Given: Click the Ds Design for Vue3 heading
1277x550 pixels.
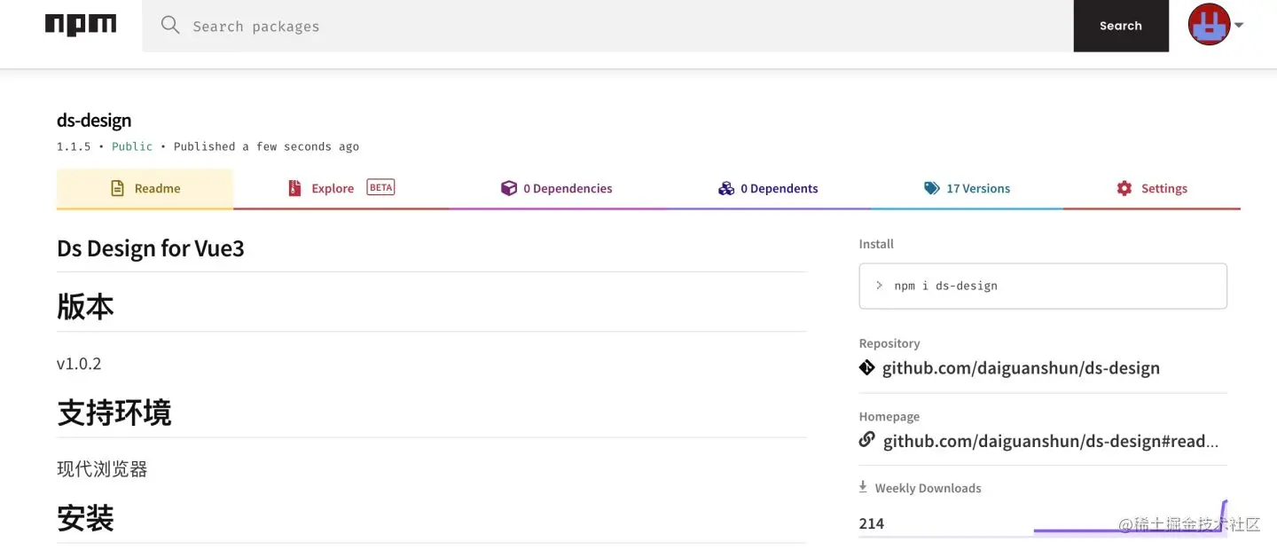Looking at the screenshot, I should [x=151, y=248].
